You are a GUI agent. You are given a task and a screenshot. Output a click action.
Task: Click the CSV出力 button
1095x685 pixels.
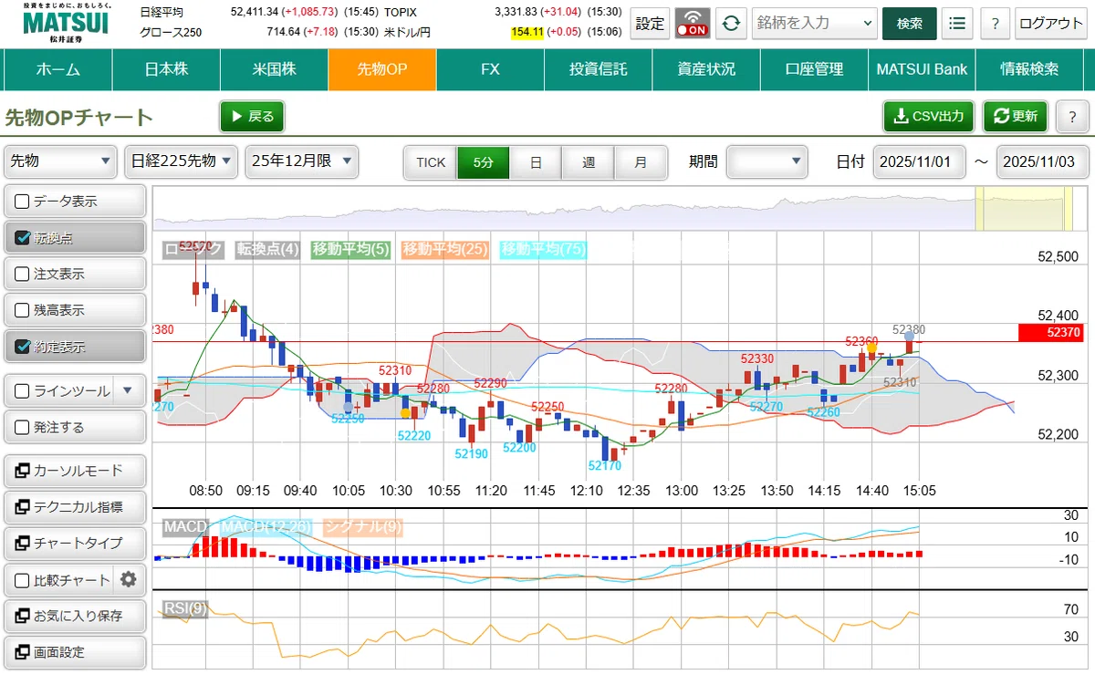point(929,117)
